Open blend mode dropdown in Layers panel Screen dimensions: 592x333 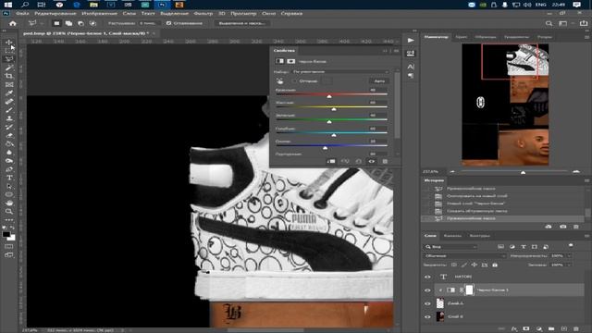tap(464, 256)
